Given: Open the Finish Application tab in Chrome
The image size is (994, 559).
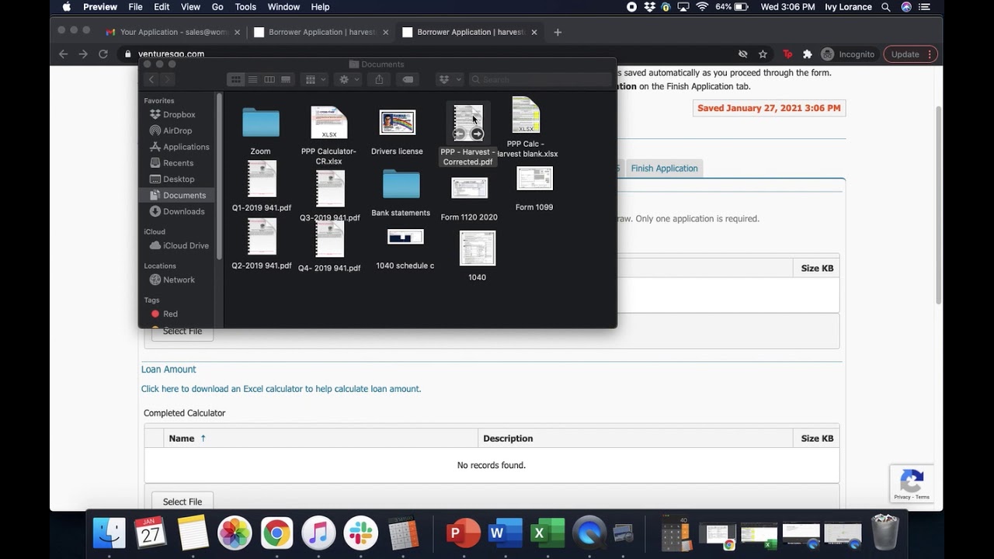Looking at the screenshot, I should coord(664,168).
